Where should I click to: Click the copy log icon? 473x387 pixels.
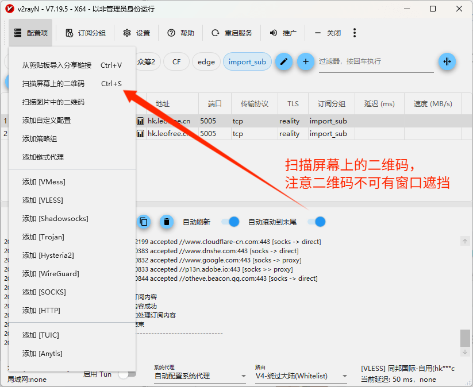(x=144, y=222)
